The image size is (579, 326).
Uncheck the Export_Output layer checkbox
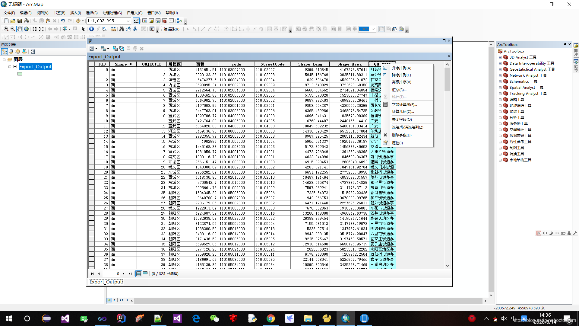pos(15,67)
